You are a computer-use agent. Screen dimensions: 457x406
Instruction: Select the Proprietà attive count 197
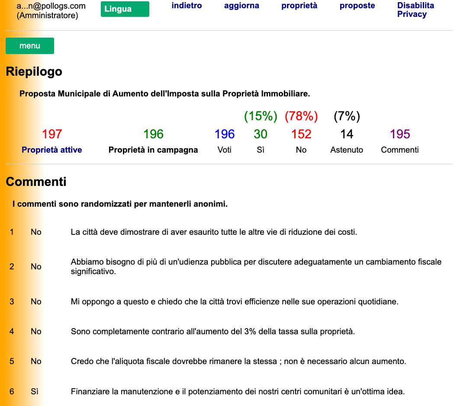pyautogui.click(x=51, y=134)
